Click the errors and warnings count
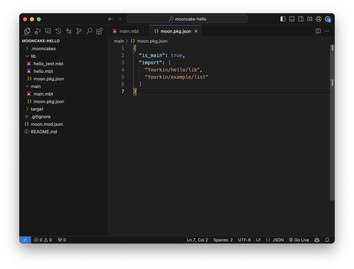The image size is (354, 269). [x=43, y=240]
